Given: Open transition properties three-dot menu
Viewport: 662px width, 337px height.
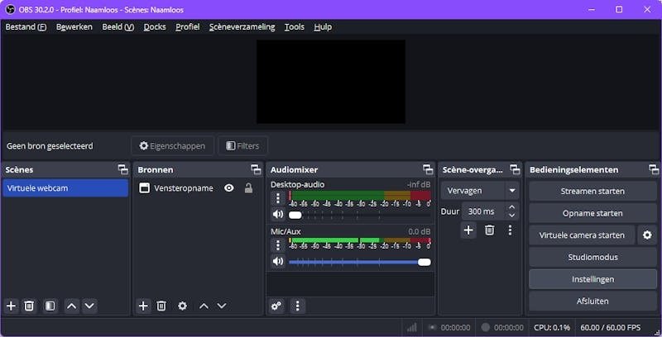Looking at the screenshot, I should point(510,230).
